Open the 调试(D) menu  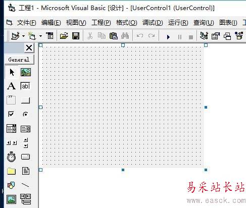(x=153, y=23)
